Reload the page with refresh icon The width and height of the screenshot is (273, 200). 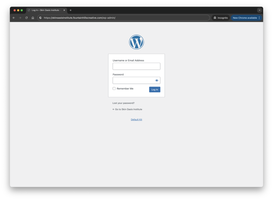point(26,18)
